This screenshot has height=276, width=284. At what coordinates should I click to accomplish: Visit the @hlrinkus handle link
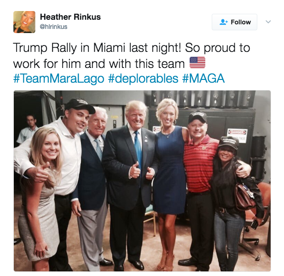[x=53, y=27]
